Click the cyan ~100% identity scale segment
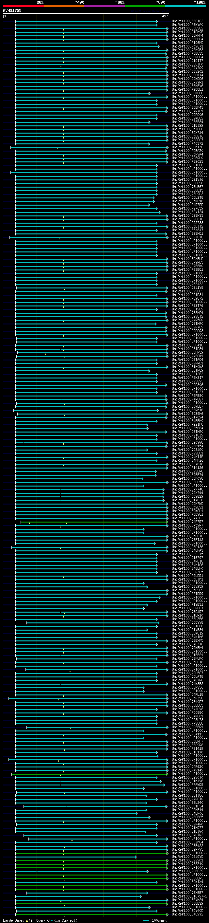 pyautogui.click(x=186, y=6)
